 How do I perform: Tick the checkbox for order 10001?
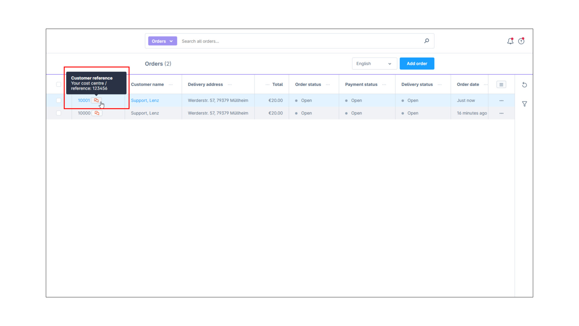(x=59, y=101)
